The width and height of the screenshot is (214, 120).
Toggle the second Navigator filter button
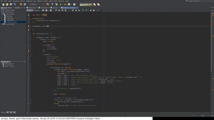[x=11, y=112]
